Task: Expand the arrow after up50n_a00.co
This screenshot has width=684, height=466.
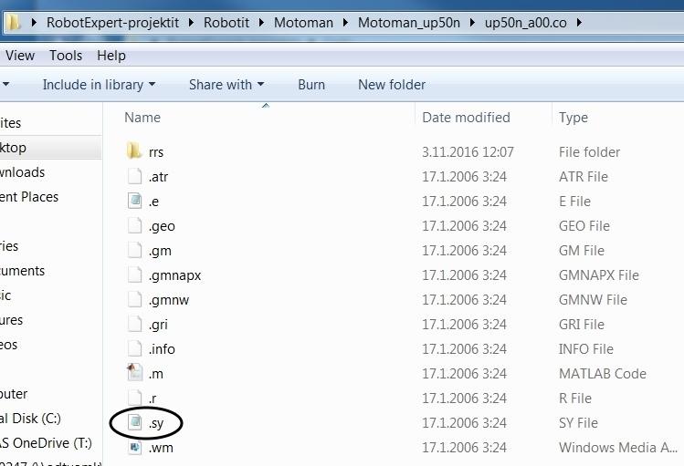Action: (579, 22)
